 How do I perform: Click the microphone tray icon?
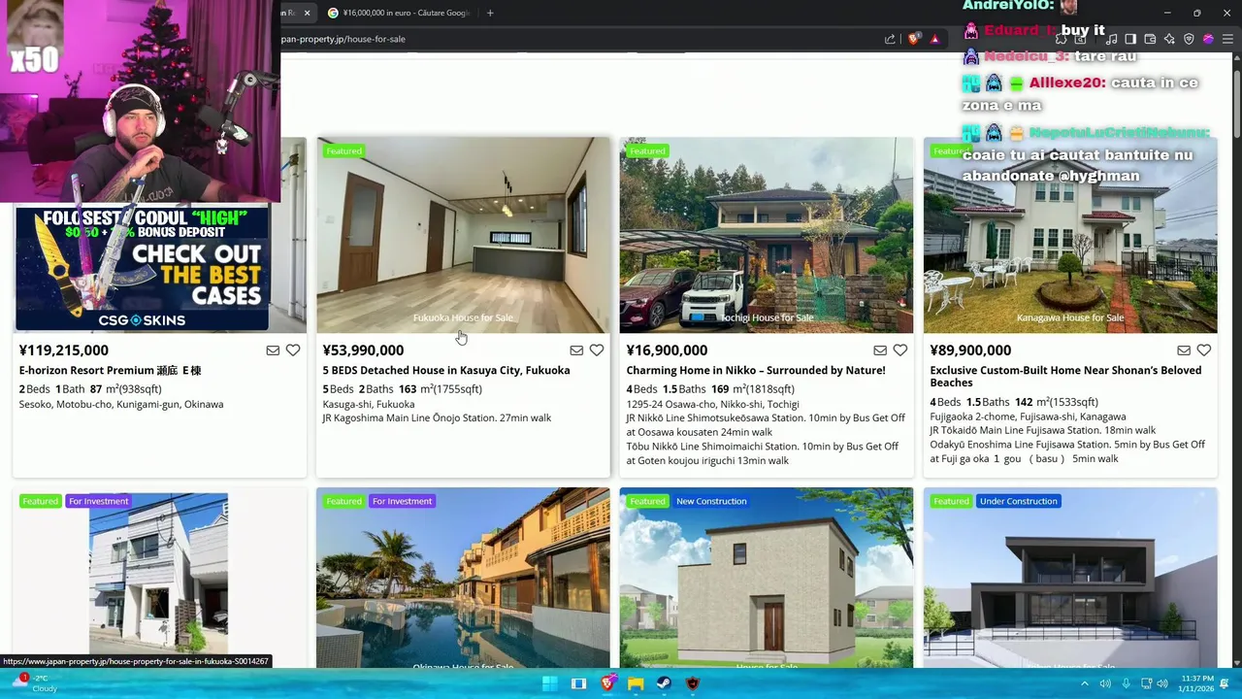point(1126,683)
